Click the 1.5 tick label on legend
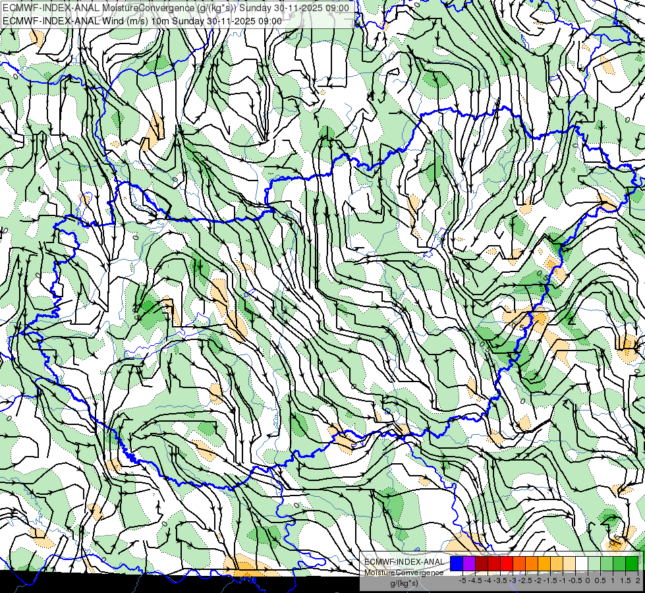This screenshot has height=593, width=645. point(626,580)
